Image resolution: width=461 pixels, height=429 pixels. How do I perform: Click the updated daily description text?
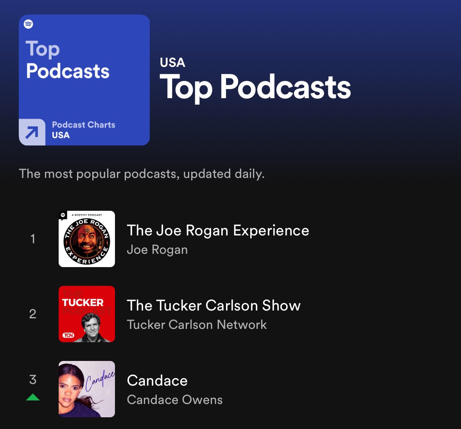[x=142, y=174]
